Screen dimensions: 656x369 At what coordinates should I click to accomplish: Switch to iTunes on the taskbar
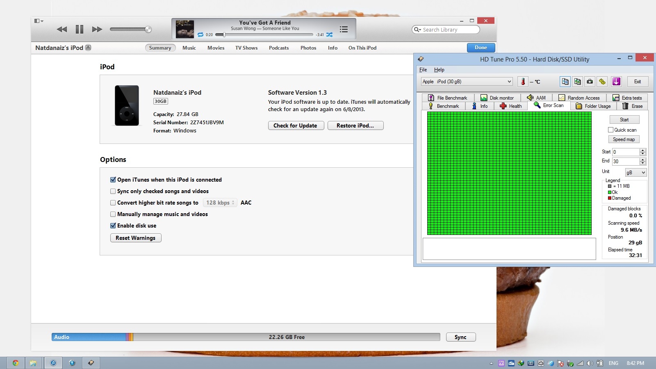[53, 363]
